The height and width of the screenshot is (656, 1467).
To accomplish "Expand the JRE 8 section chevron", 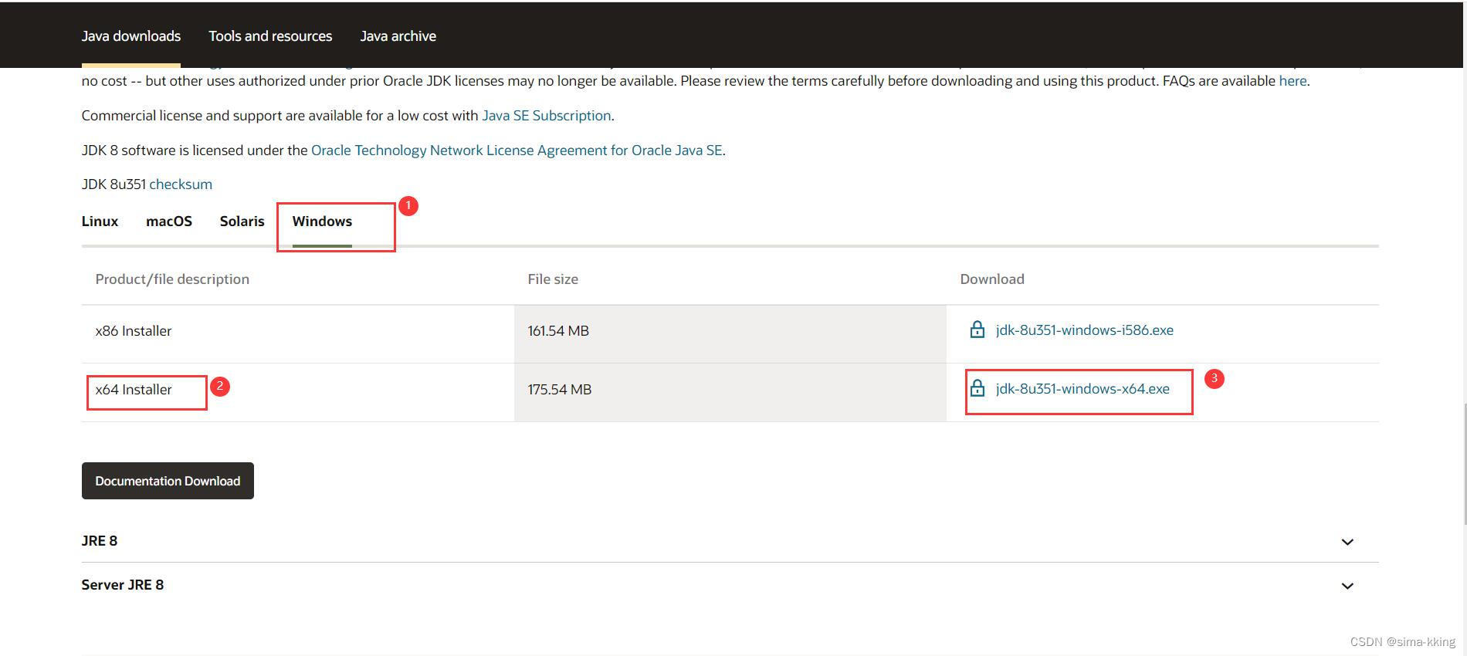I will pyautogui.click(x=1347, y=542).
